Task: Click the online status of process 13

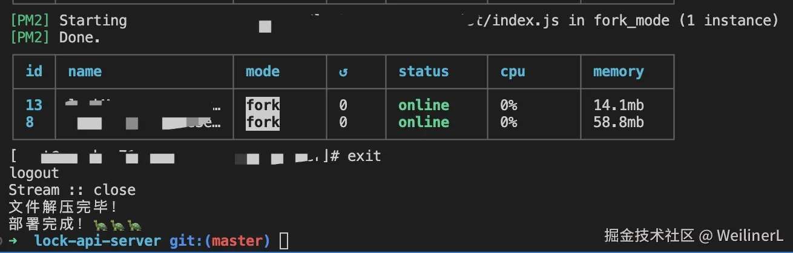Action: coord(423,105)
